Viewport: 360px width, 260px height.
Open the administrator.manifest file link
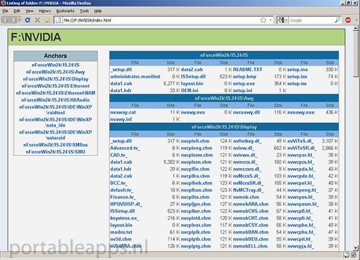(x=135, y=76)
